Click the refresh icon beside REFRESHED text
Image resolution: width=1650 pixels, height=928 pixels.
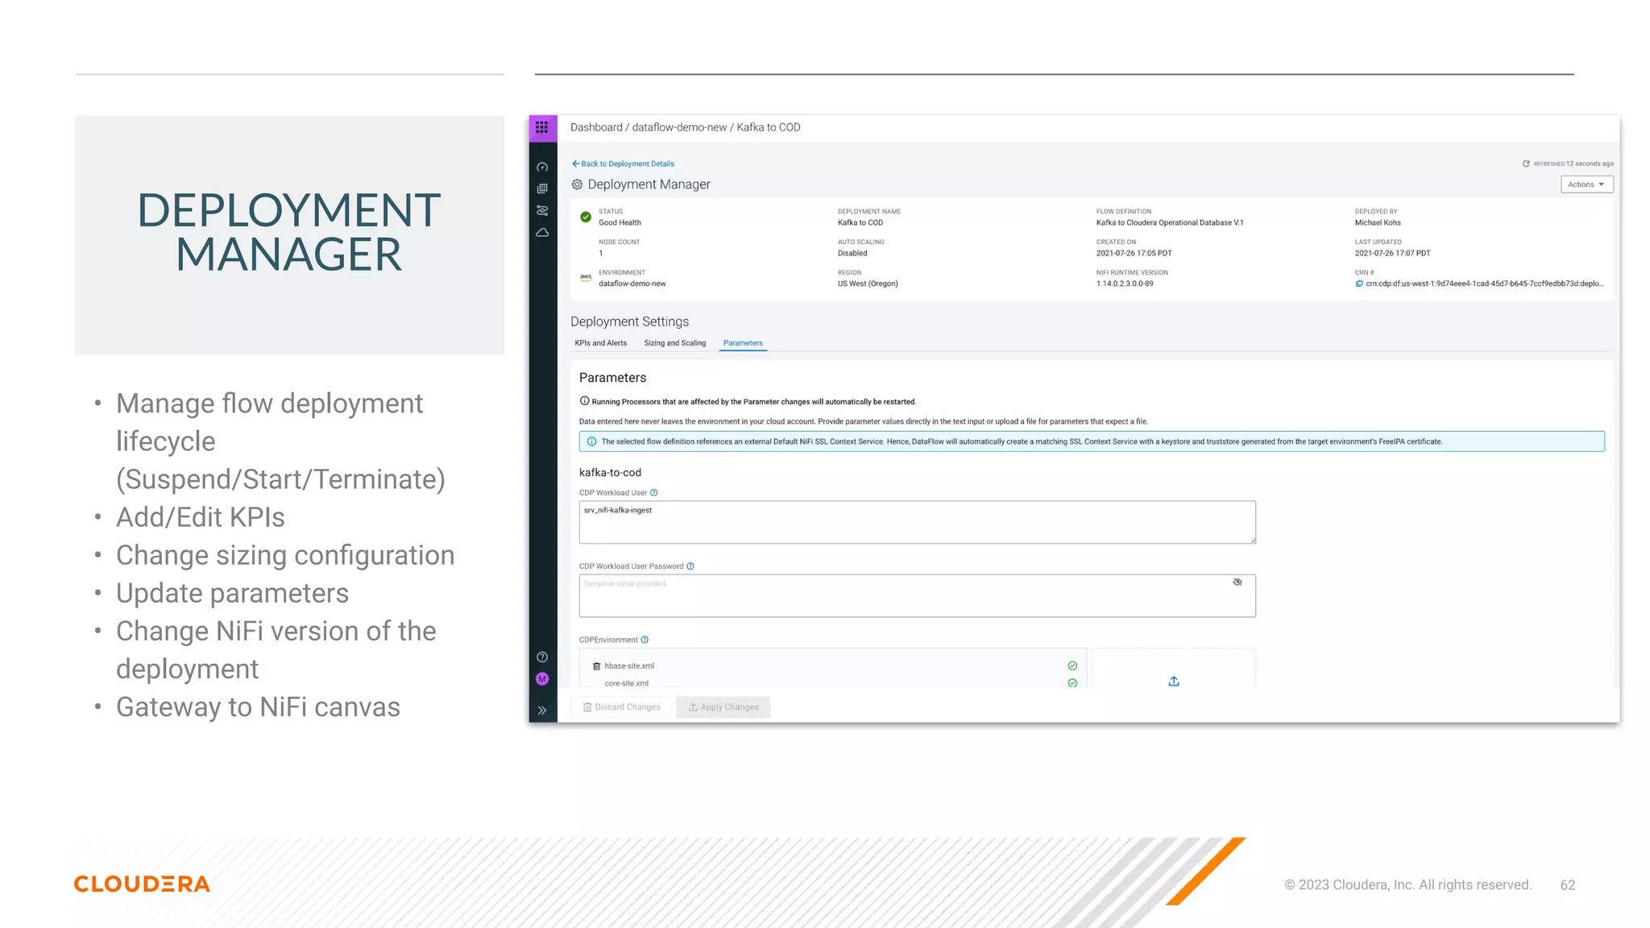point(1526,164)
